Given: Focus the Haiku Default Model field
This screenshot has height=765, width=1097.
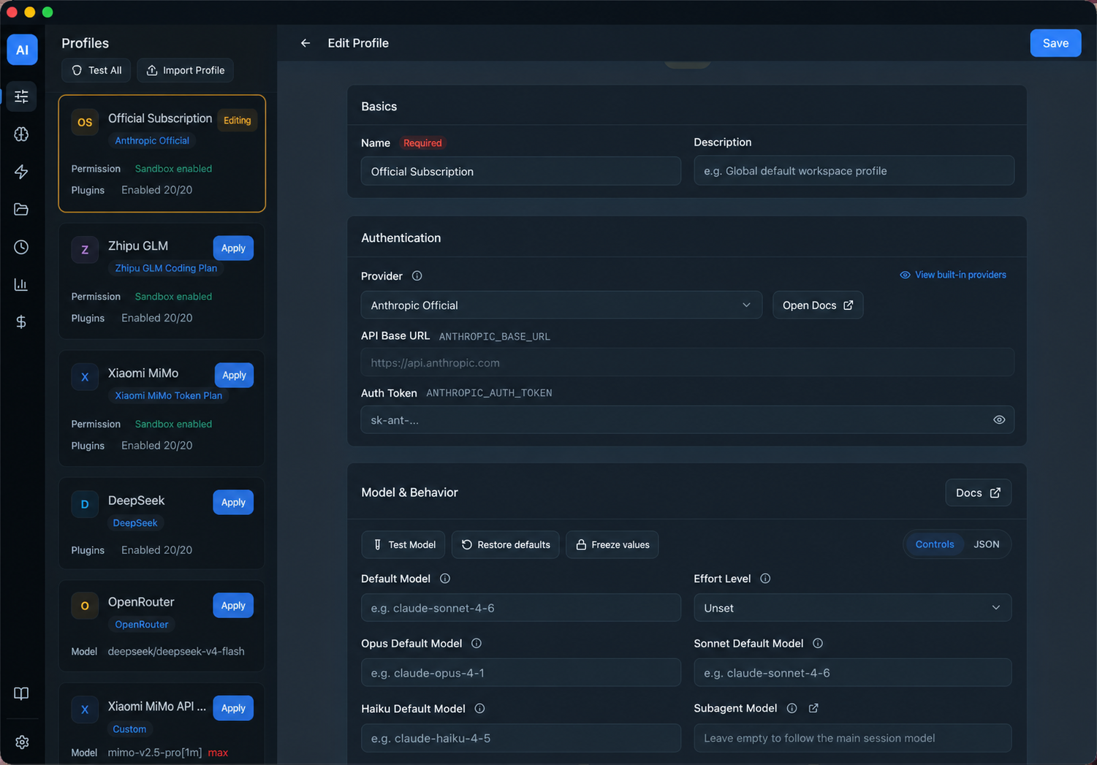Looking at the screenshot, I should pos(521,739).
